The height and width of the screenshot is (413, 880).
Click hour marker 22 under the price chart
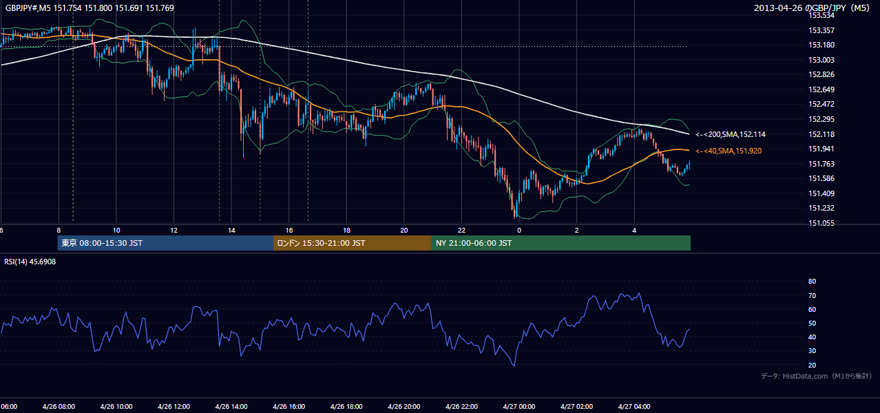pyautogui.click(x=461, y=231)
